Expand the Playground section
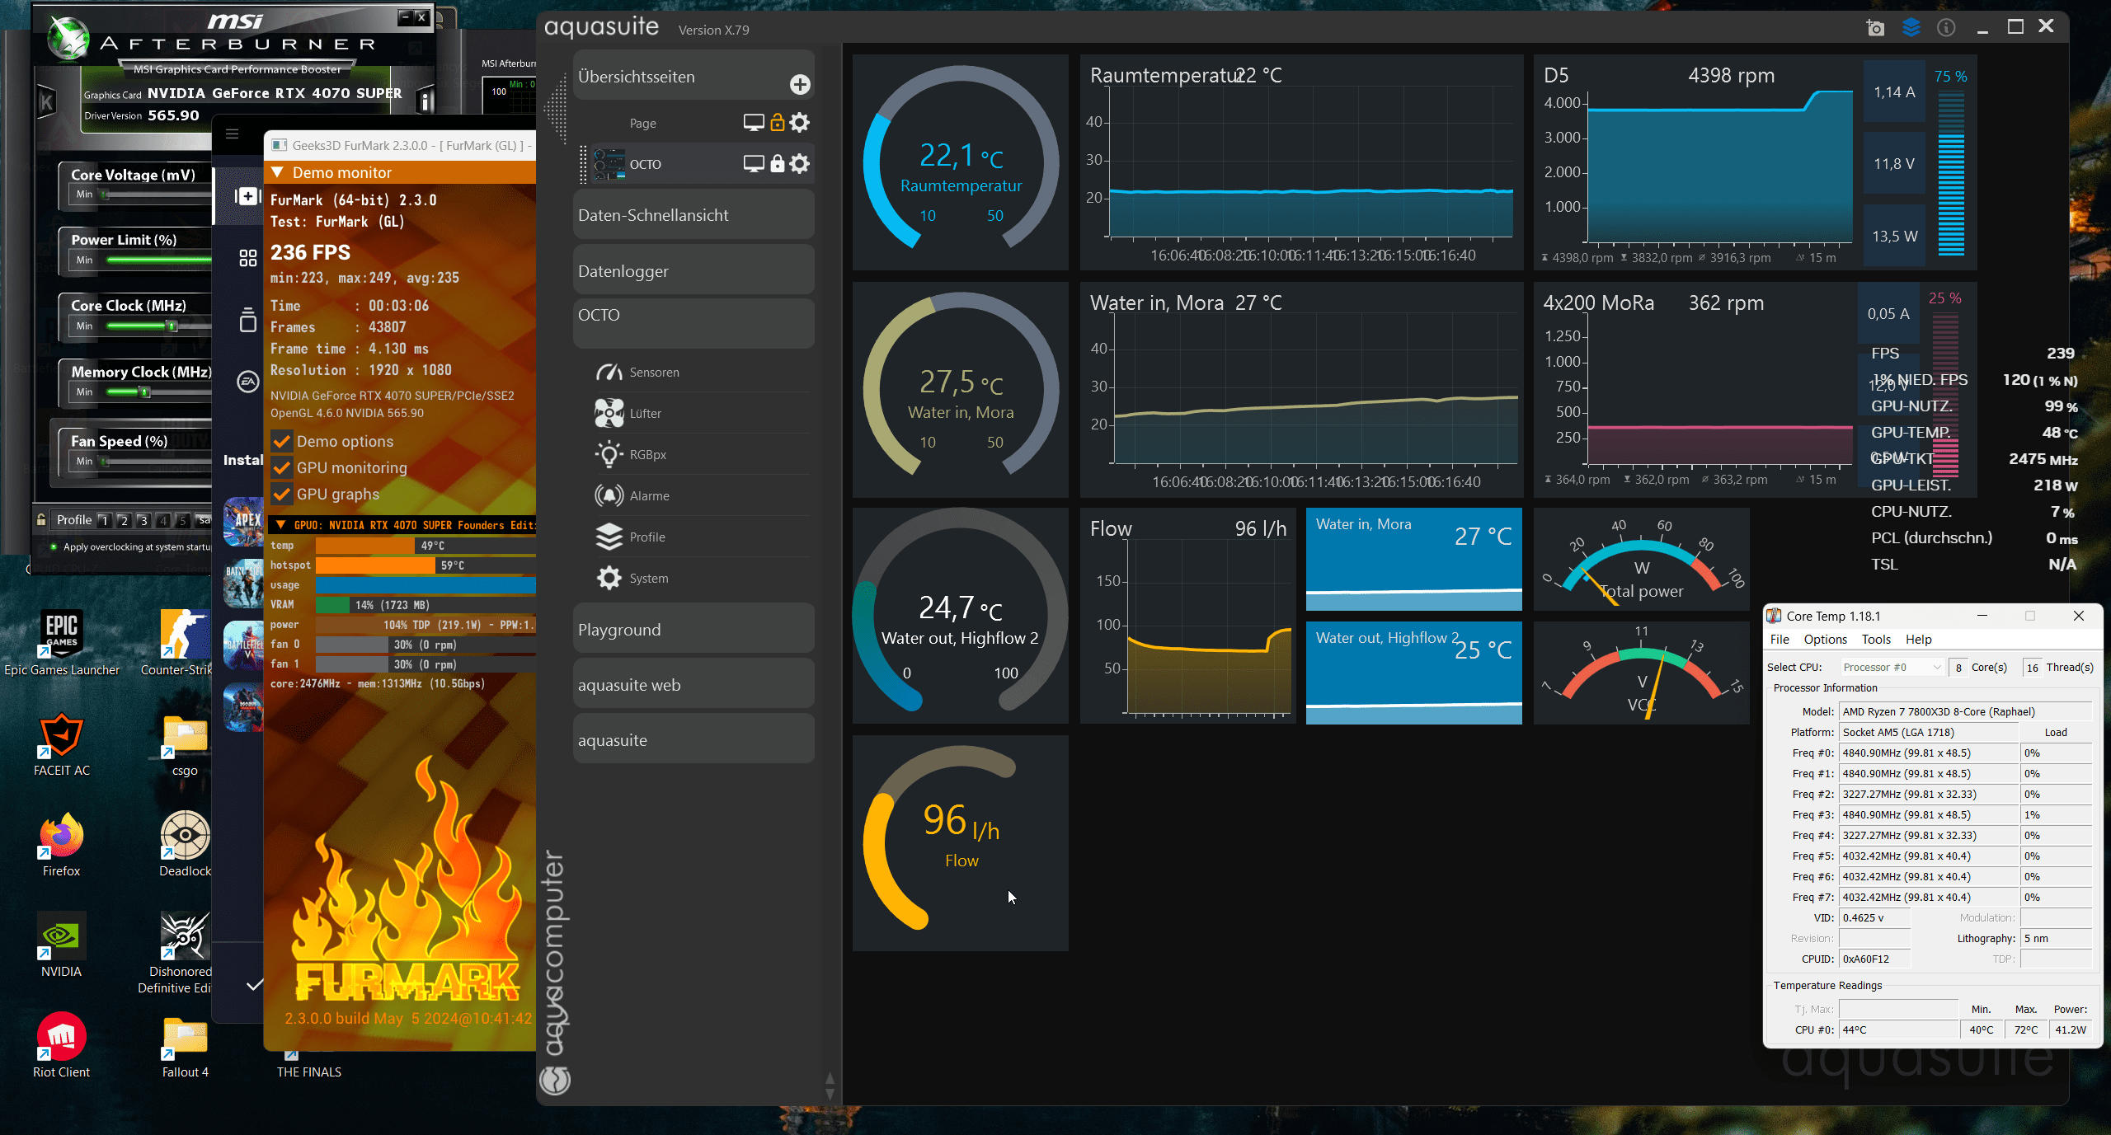The height and width of the screenshot is (1135, 2111). point(693,630)
